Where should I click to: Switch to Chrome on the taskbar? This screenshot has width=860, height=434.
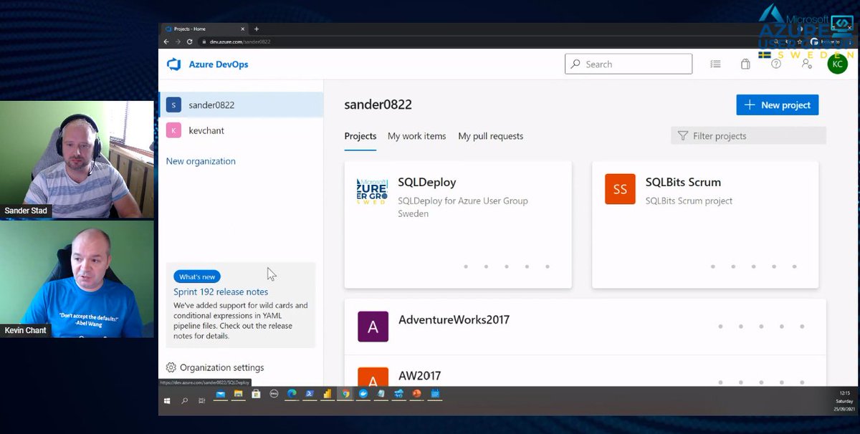point(345,394)
